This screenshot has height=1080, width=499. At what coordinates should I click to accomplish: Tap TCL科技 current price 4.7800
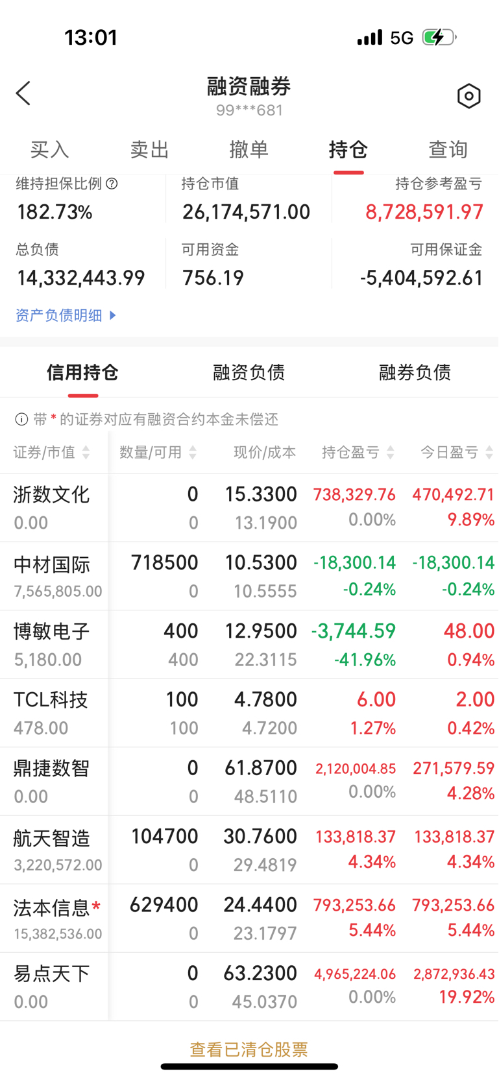click(x=265, y=699)
